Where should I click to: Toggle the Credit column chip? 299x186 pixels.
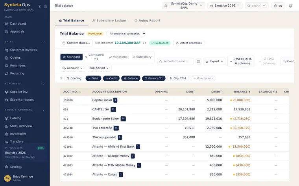click(x=111, y=78)
